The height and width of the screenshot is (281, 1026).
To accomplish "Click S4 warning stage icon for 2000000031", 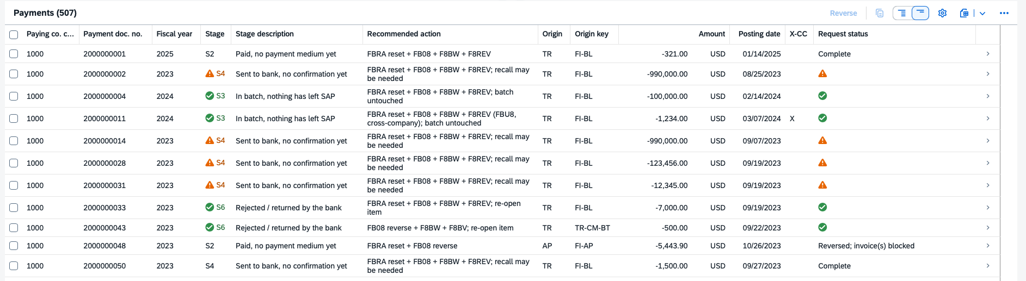I will click(210, 185).
